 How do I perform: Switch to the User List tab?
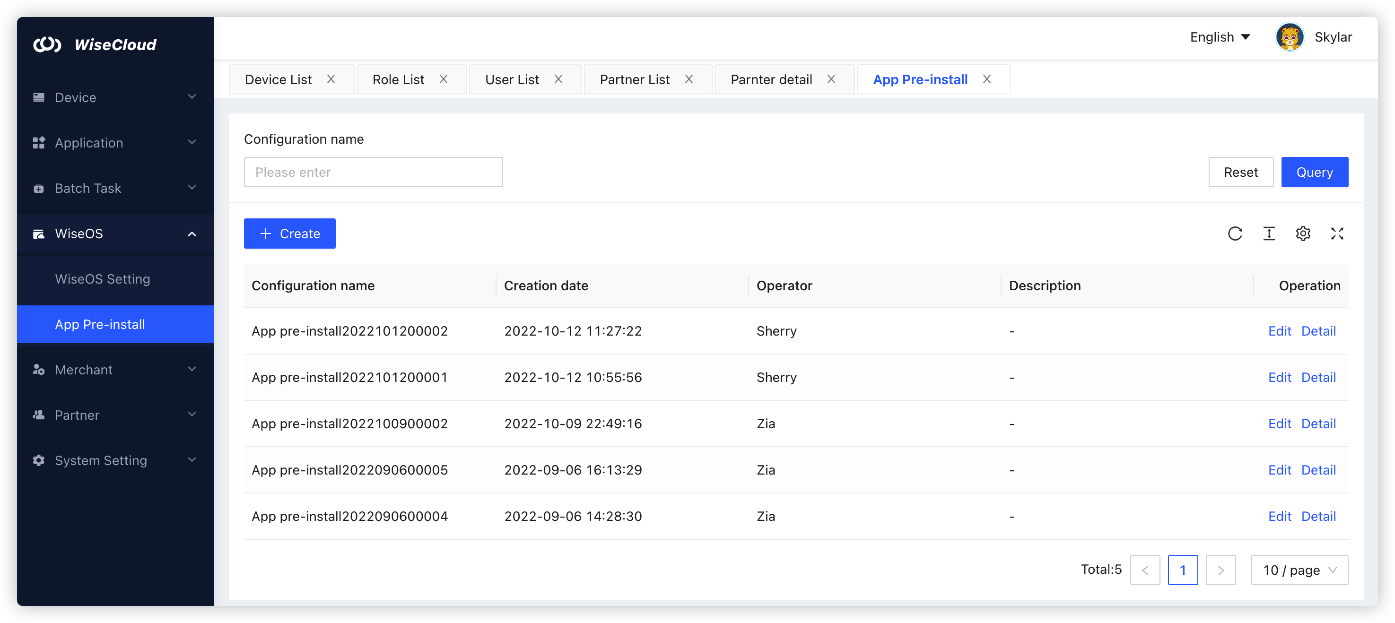(511, 79)
